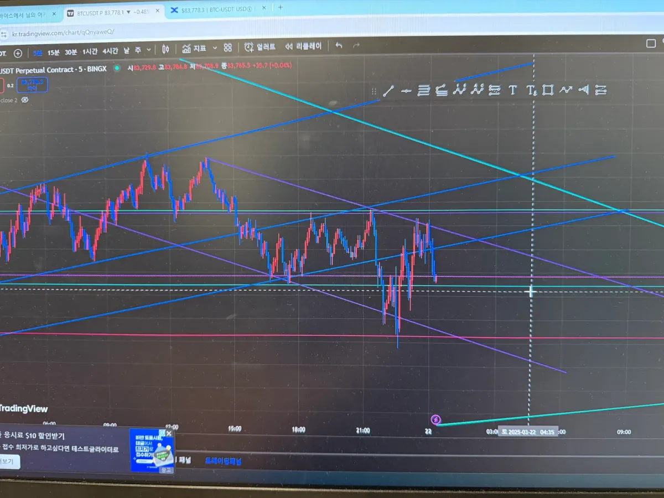664x498 pixels.
Task: Click the 0.2 order quantity value
Action: click(11, 86)
